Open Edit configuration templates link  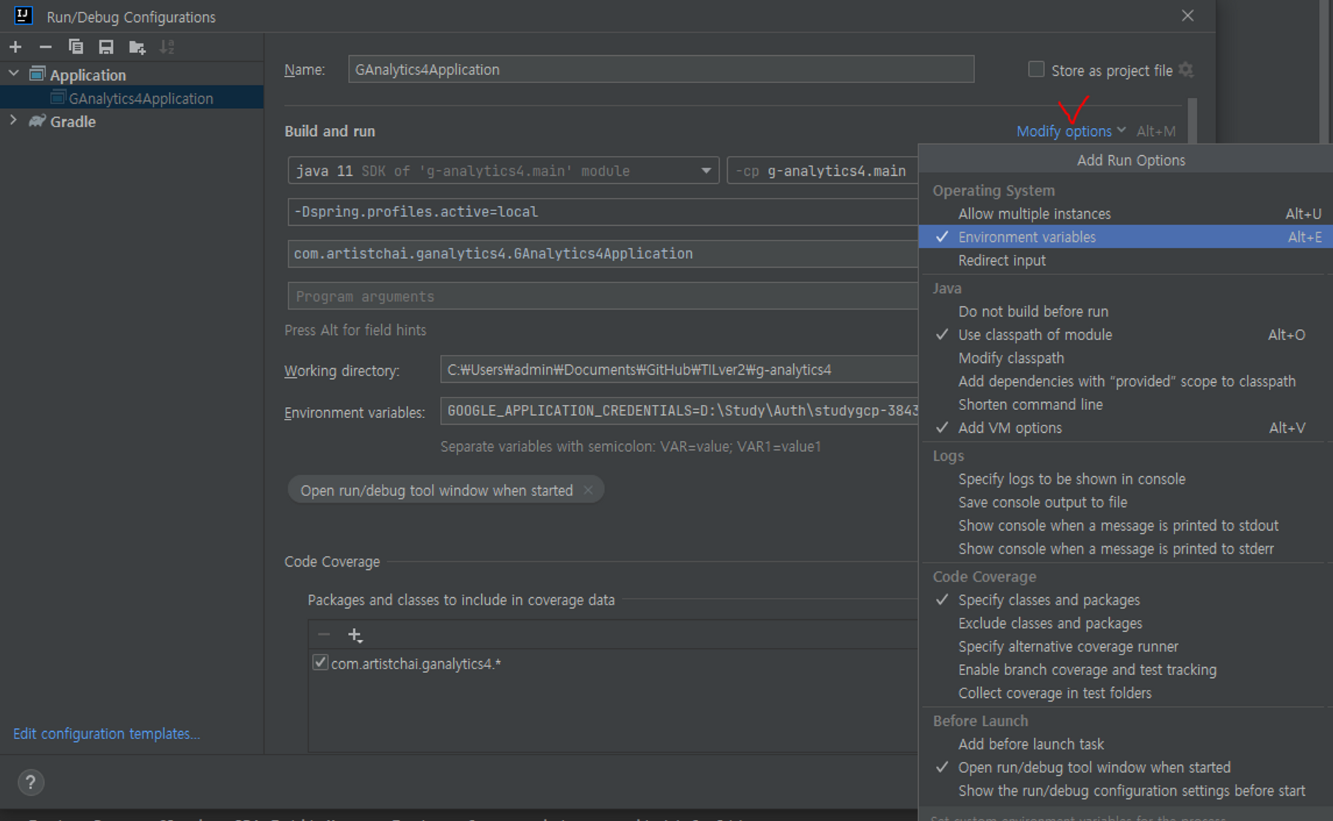pos(107,734)
